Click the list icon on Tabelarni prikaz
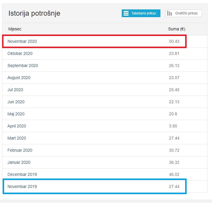The height and width of the screenshot is (203, 212). [x=126, y=13]
